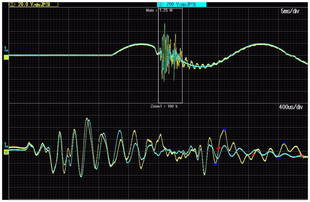Screen dimensions: 310x202
Task: Open the 400us/div zoom timebase setting
Action: pyautogui.click(x=290, y=107)
